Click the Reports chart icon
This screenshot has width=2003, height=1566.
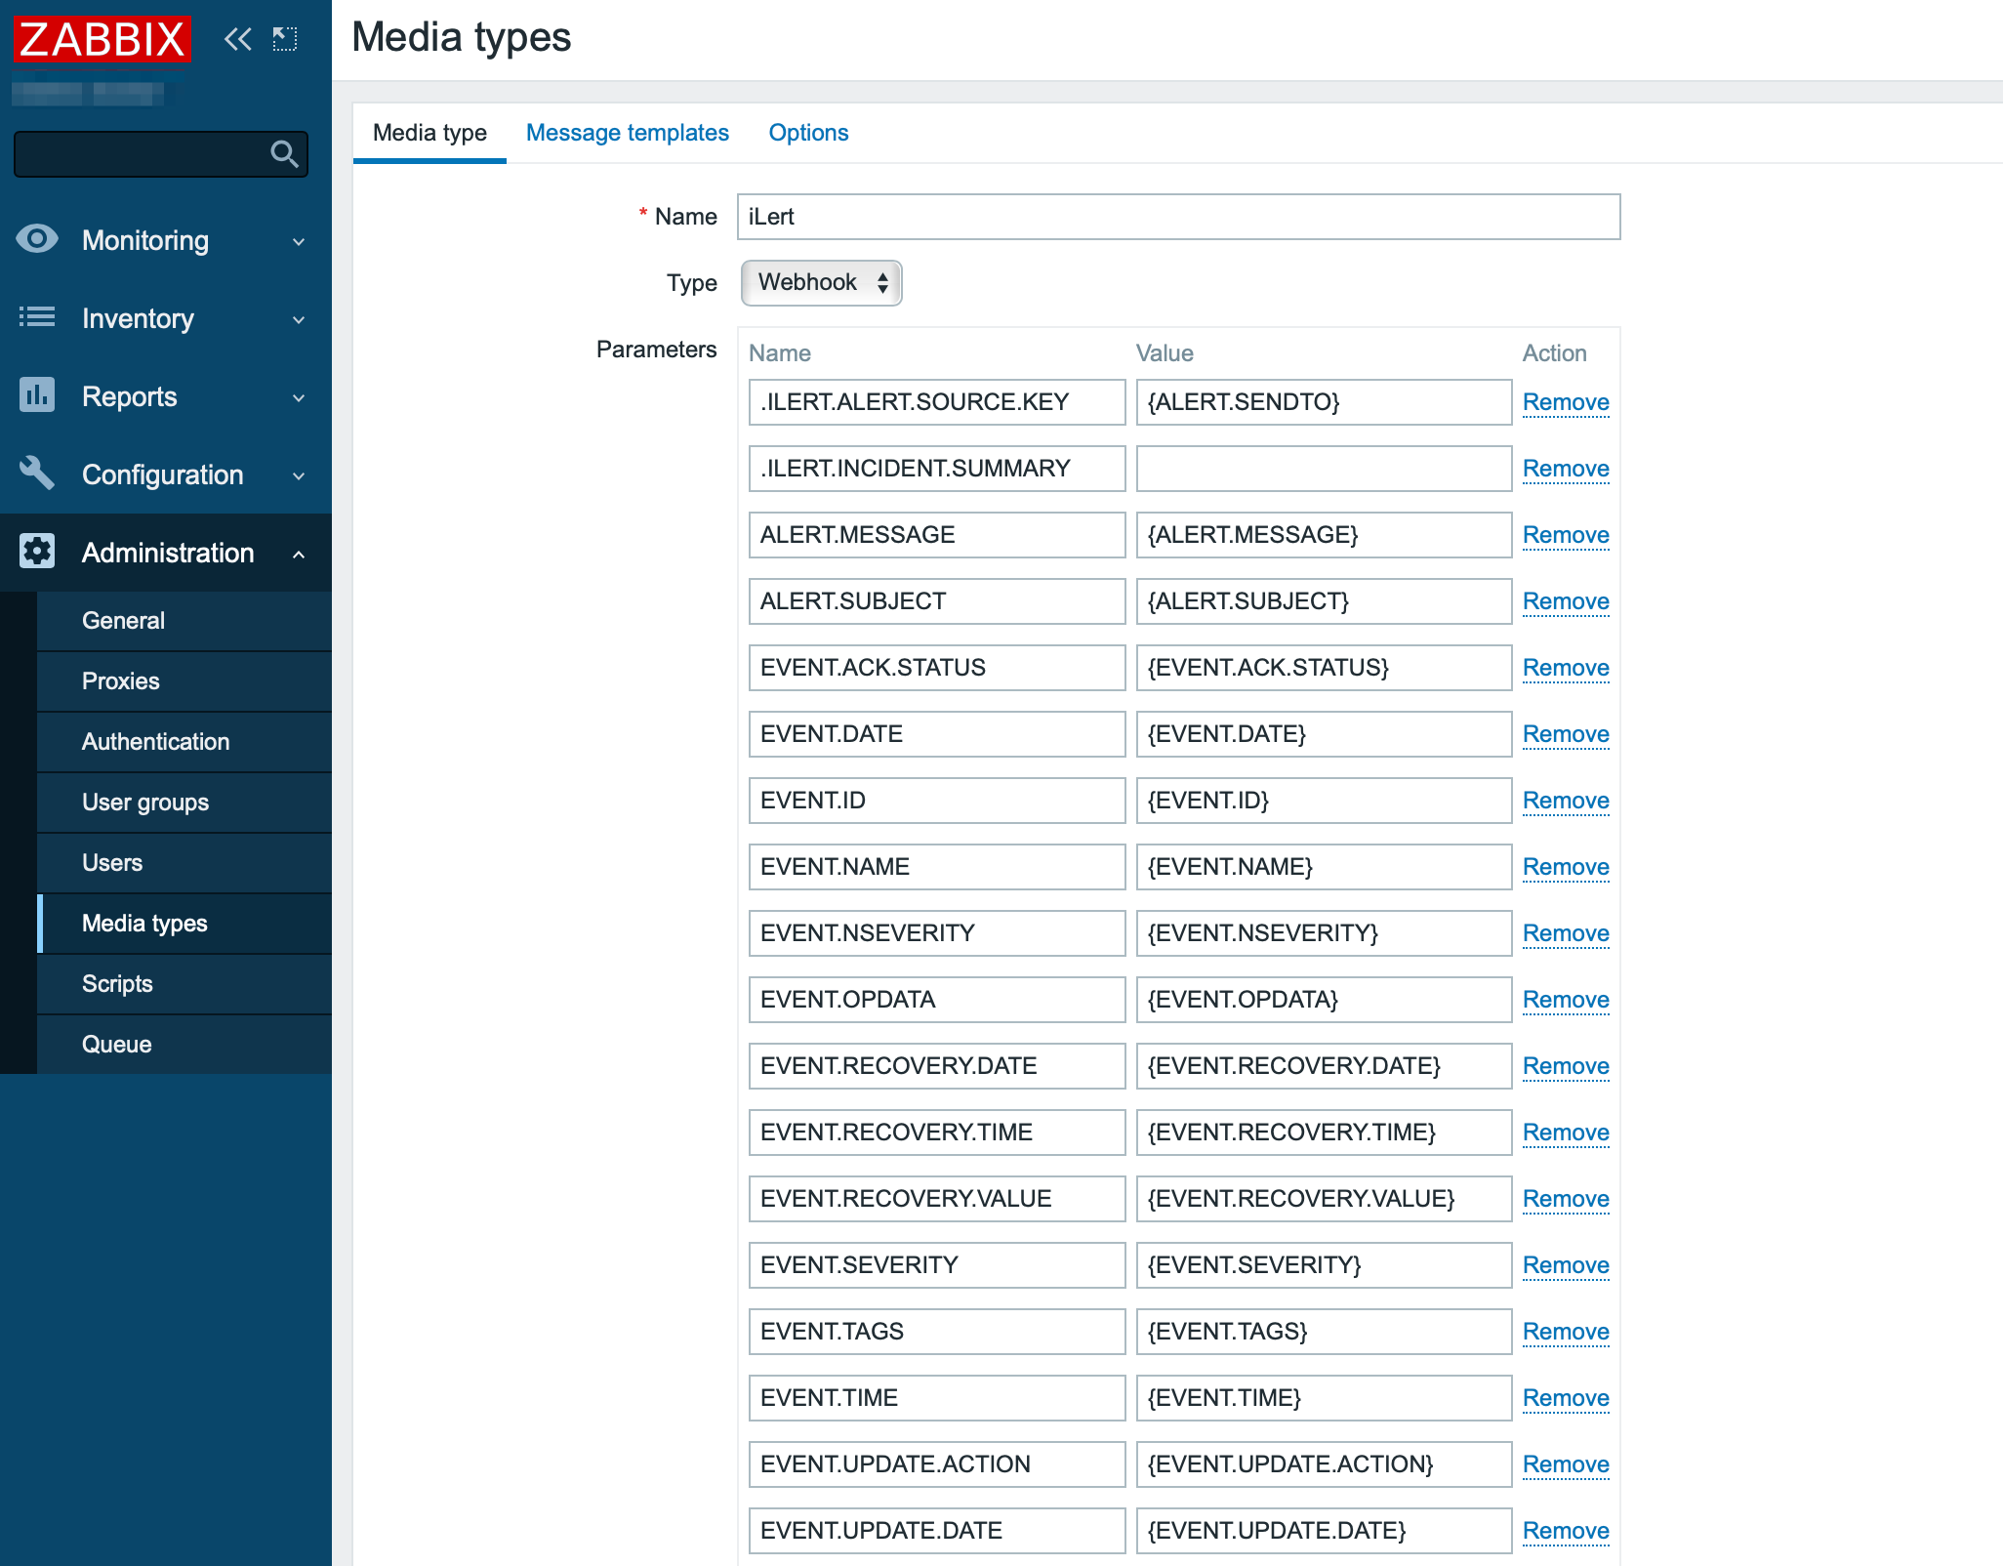click(x=37, y=395)
